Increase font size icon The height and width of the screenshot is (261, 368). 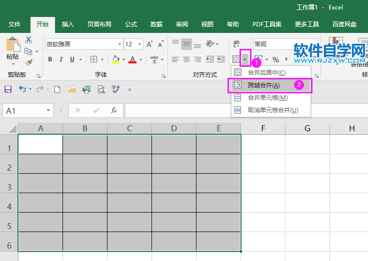(x=149, y=44)
